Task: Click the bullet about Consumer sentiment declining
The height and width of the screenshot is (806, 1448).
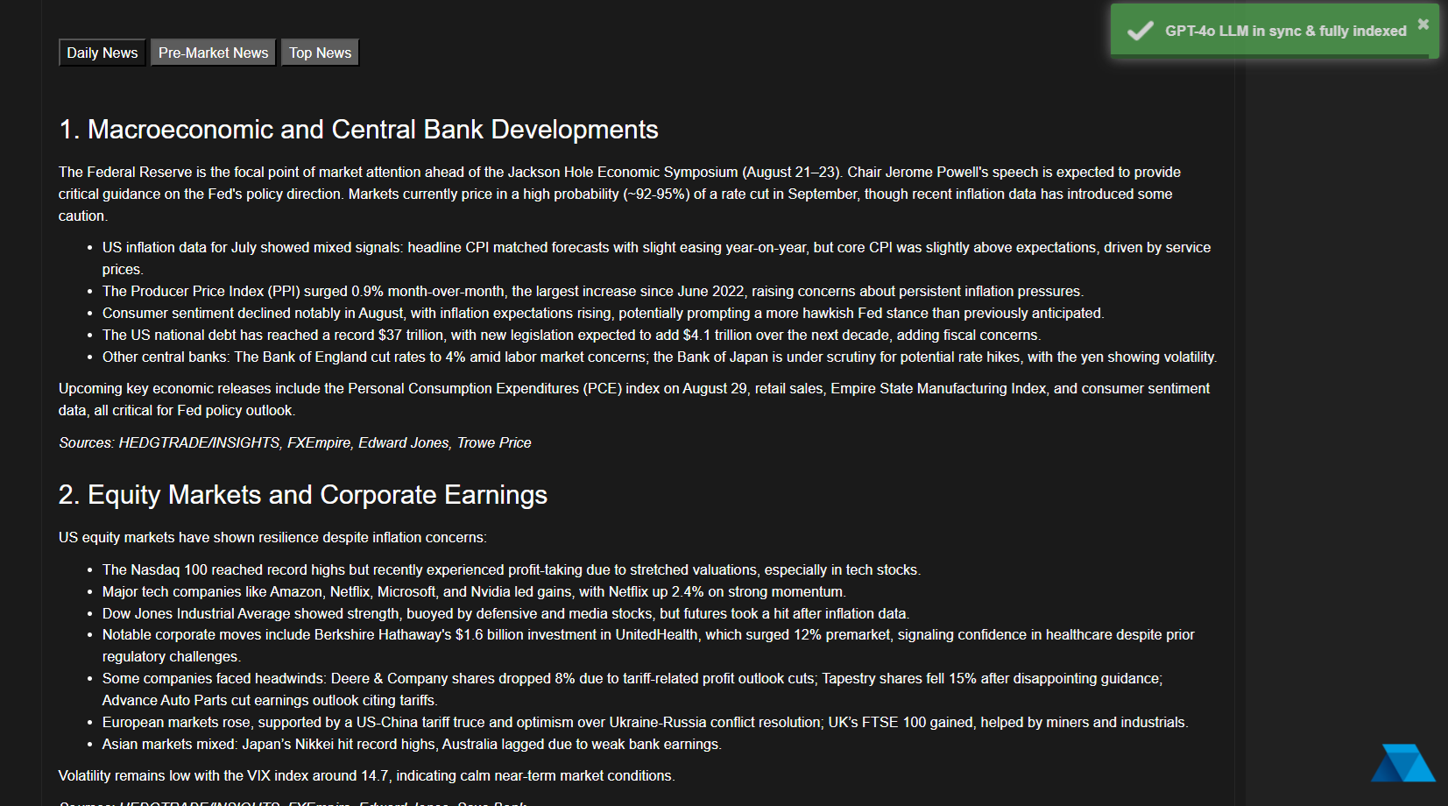Action: (603, 313)
